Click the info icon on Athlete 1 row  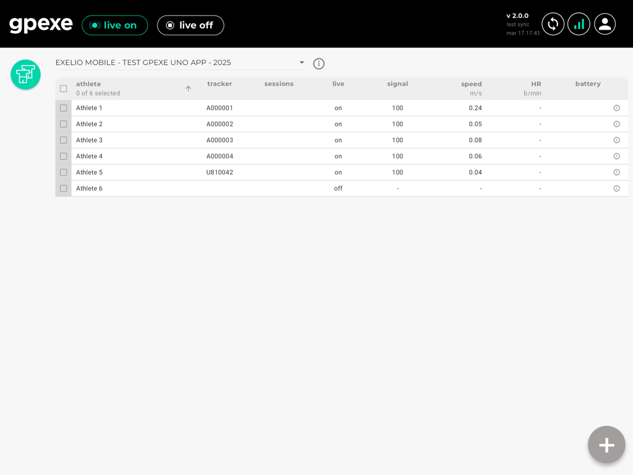click(616, 108)
